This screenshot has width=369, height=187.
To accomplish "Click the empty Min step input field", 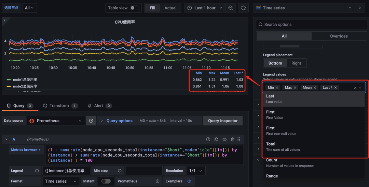I will 144,171.
